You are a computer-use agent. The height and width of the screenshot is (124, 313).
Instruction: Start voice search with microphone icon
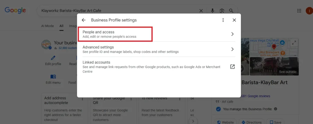pyautogui.click(x=212, y=11)
